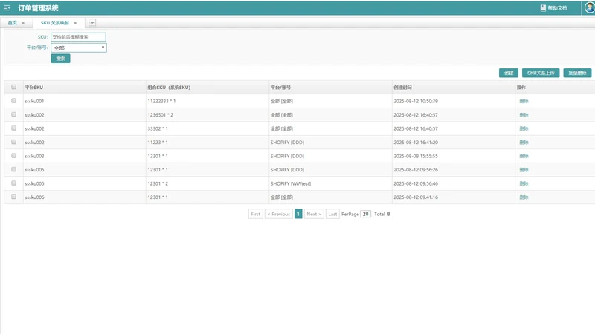Click the user avatar icon
This screenshot has height=334, width=595.
click(589, 7)
